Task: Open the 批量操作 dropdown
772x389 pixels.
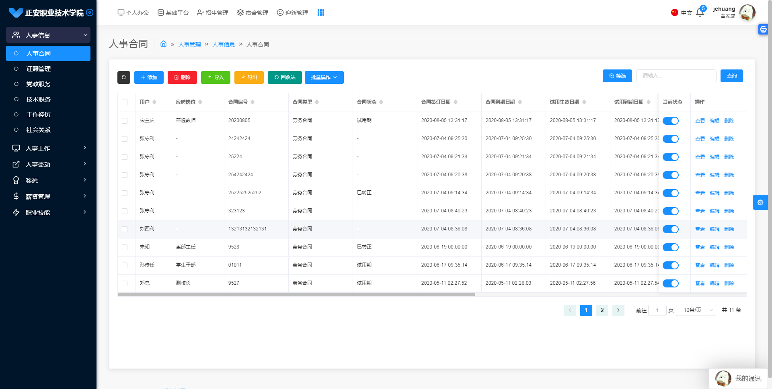Action: tap(324, 77)
